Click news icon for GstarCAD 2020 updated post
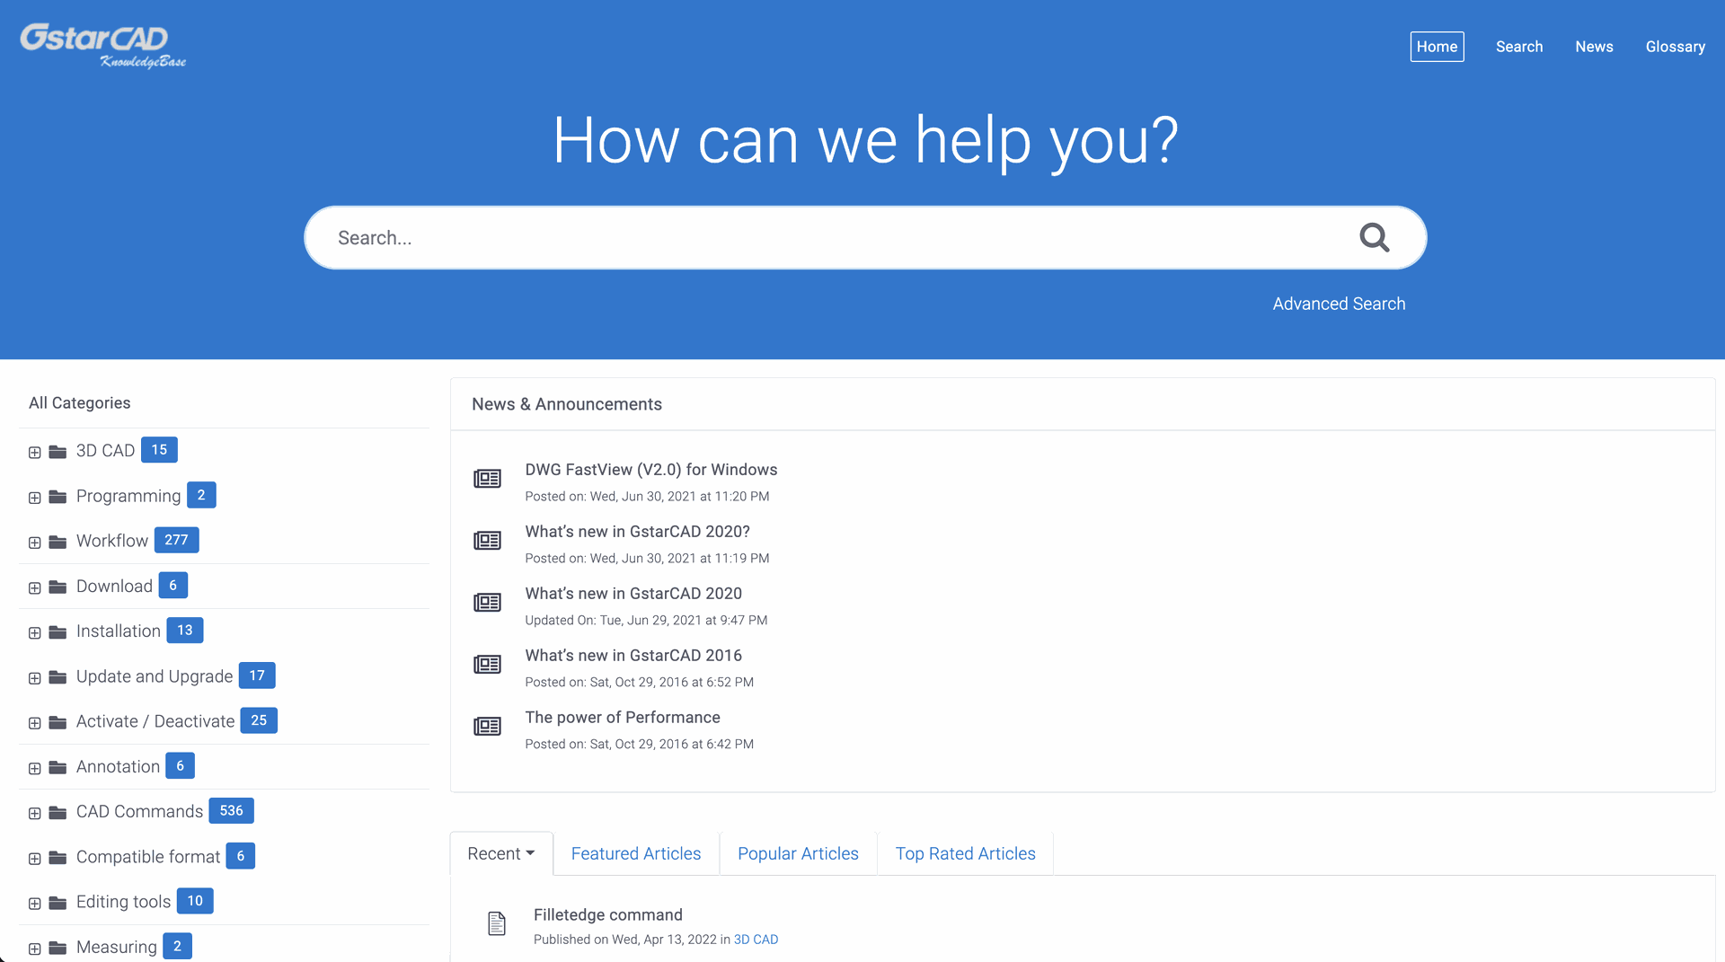Image resolution: width=1725 pixels, height=962 pixels. [487, 603]
